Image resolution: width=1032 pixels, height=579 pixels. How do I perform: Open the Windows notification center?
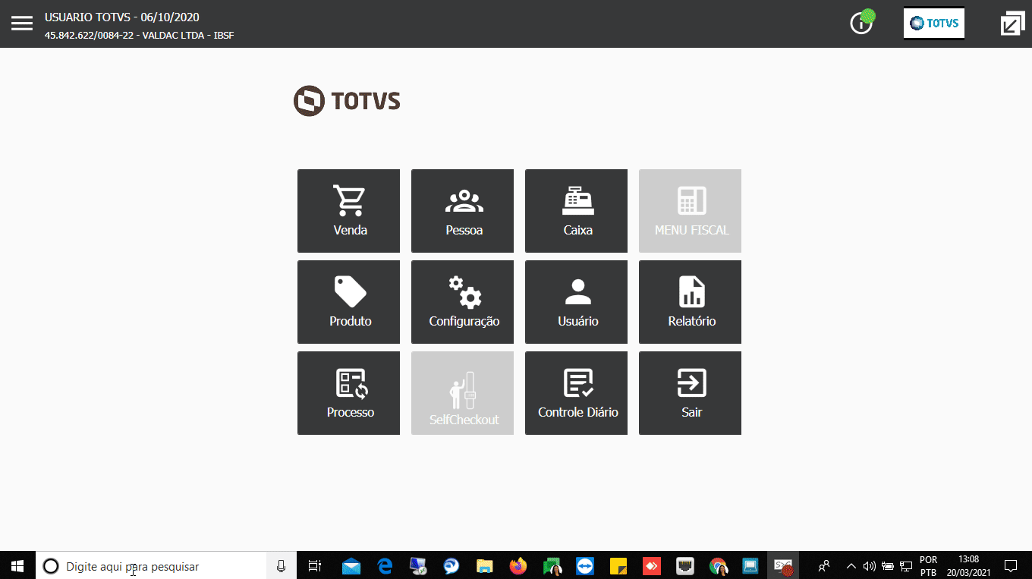coord(1011,566)
